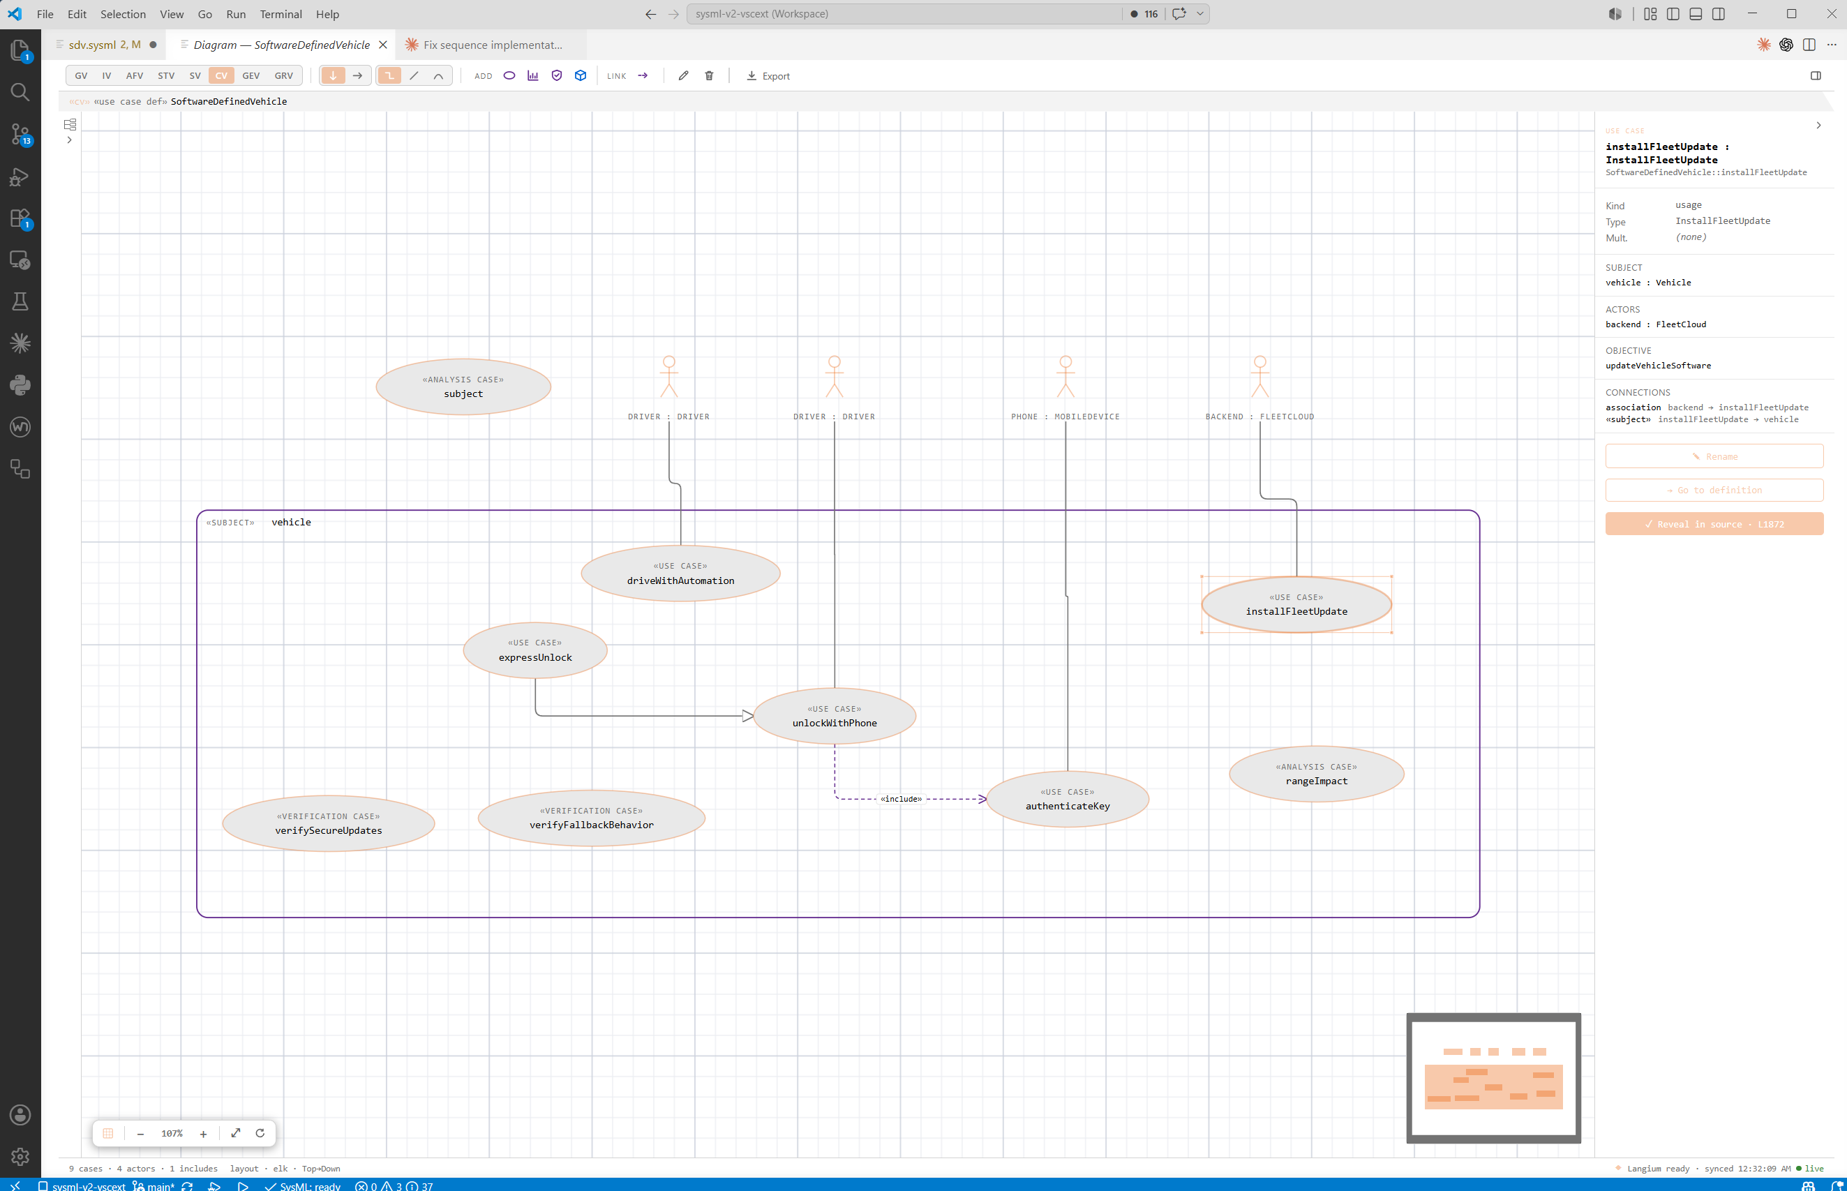Open the Search view in activity bar

click(20, 93)
